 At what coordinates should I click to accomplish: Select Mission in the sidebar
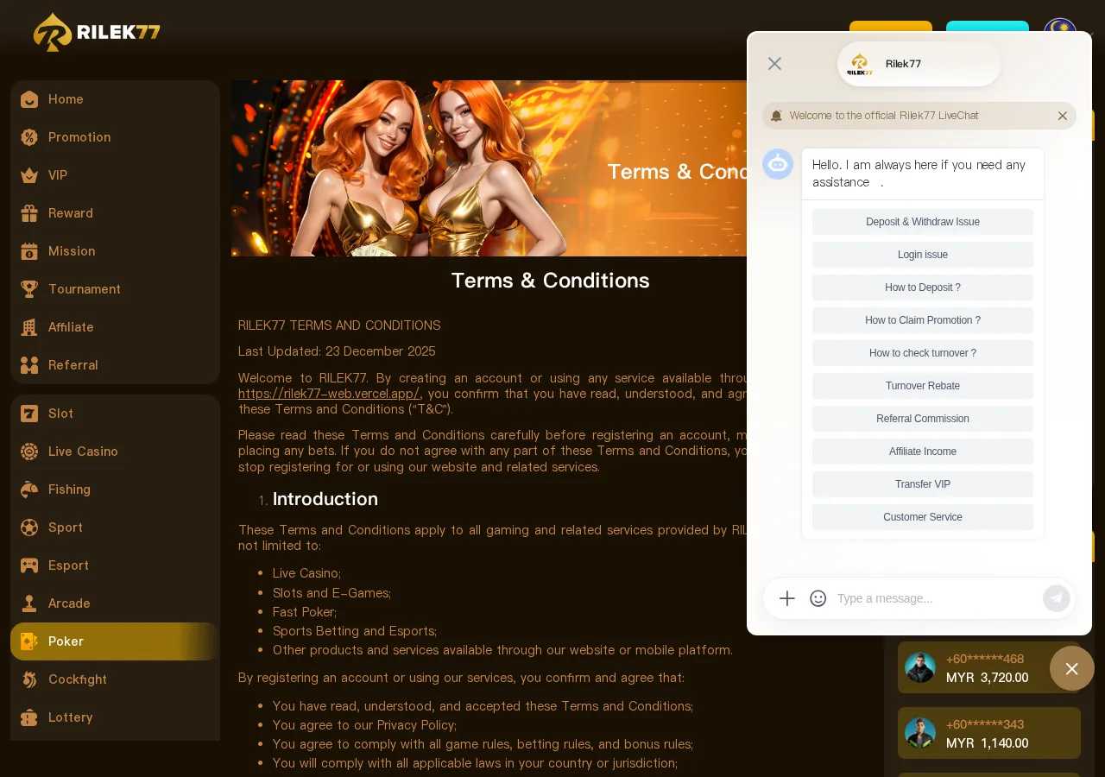[115, 251]
